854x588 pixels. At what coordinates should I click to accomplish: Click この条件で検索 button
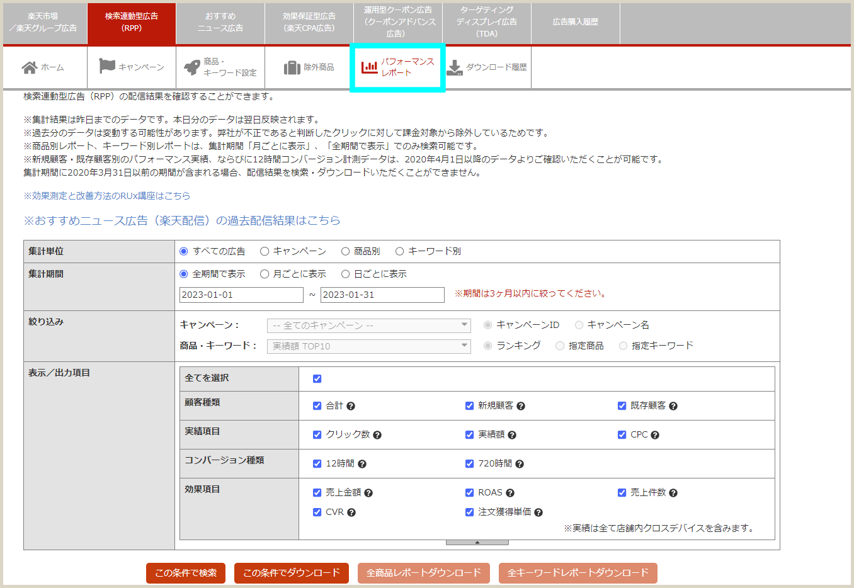tap(186, 573)
